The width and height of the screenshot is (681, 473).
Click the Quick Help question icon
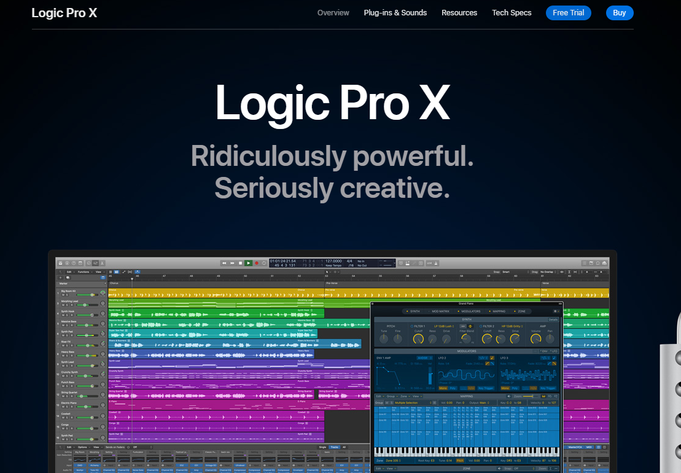coord(74,263)
